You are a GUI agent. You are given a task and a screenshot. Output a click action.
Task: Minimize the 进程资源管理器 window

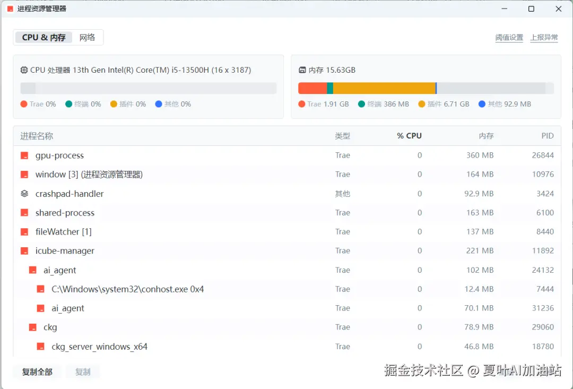tap(505, 9)
